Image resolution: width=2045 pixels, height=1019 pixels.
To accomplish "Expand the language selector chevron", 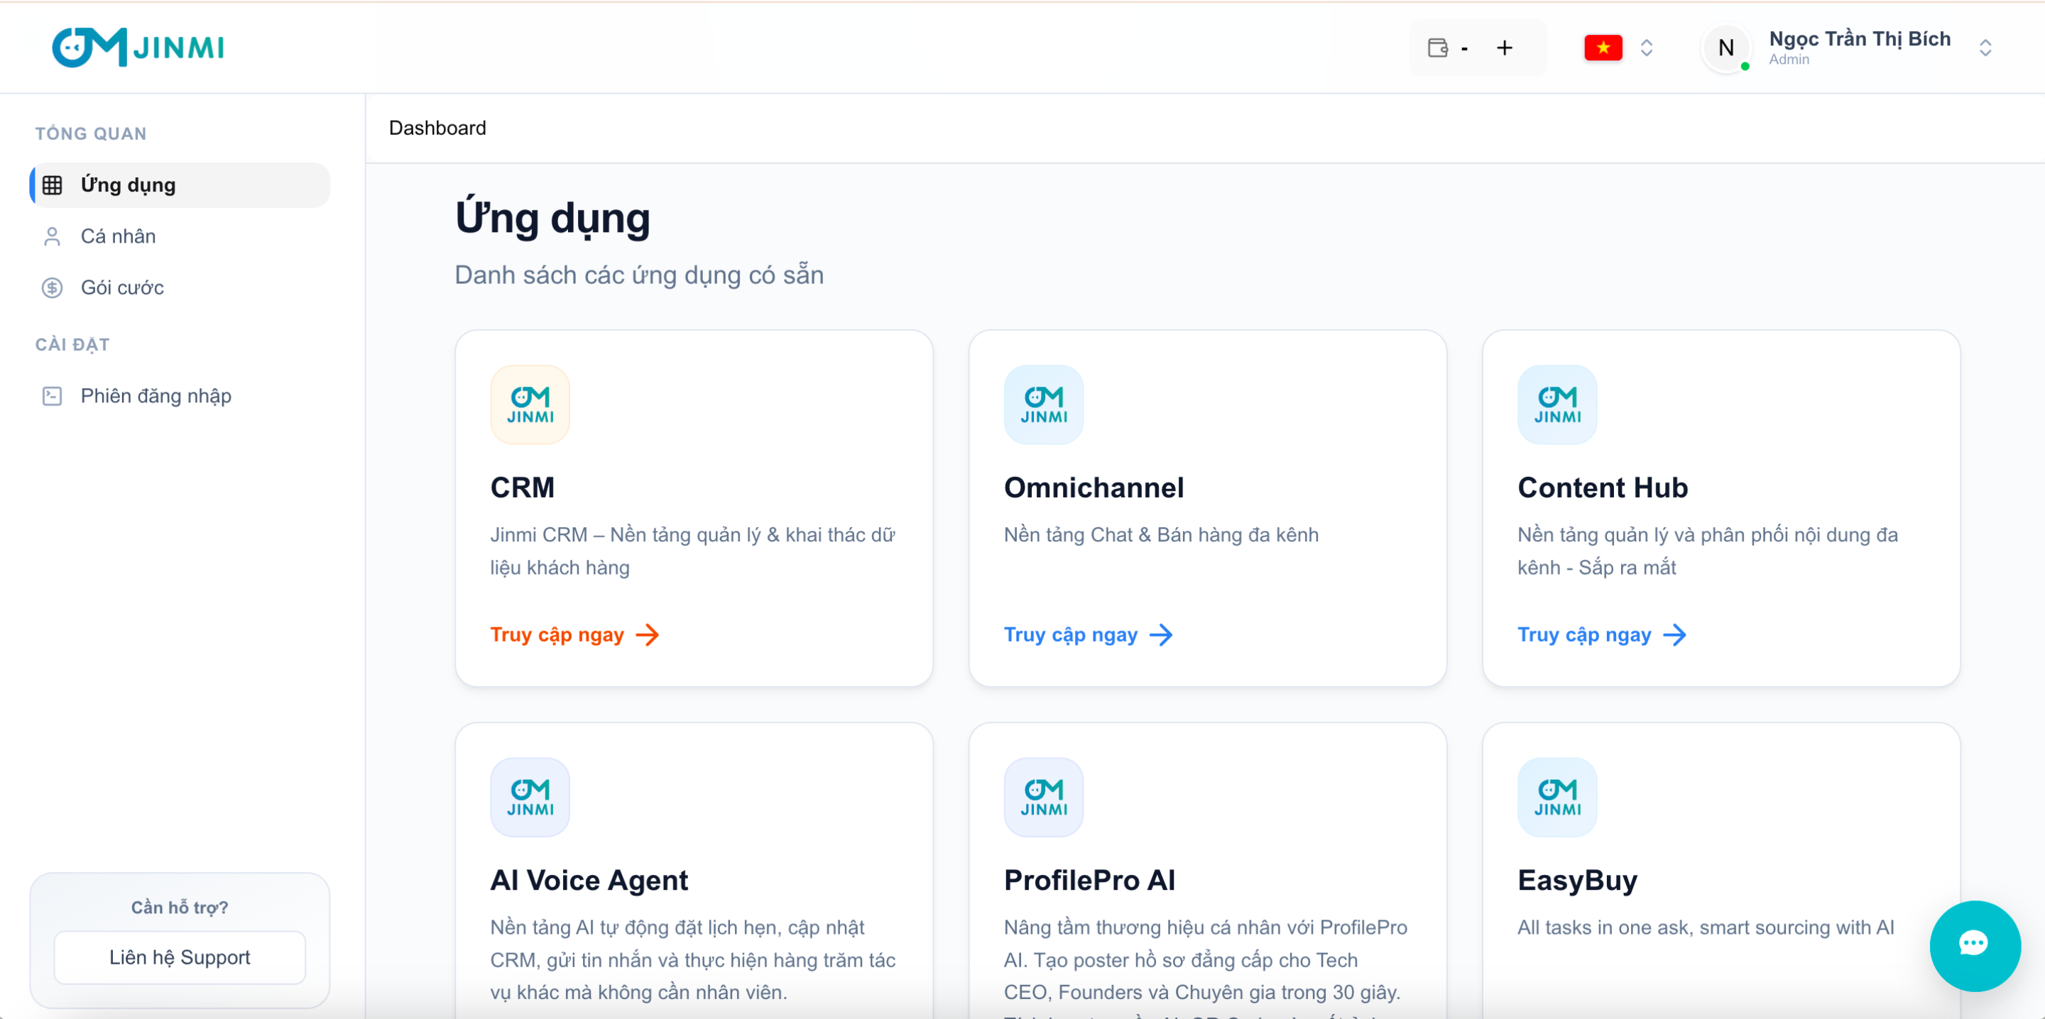I will 1647,48.
